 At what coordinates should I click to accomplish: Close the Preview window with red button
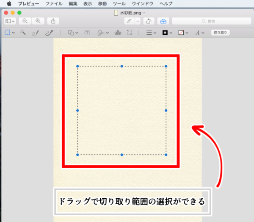point(6,13)
